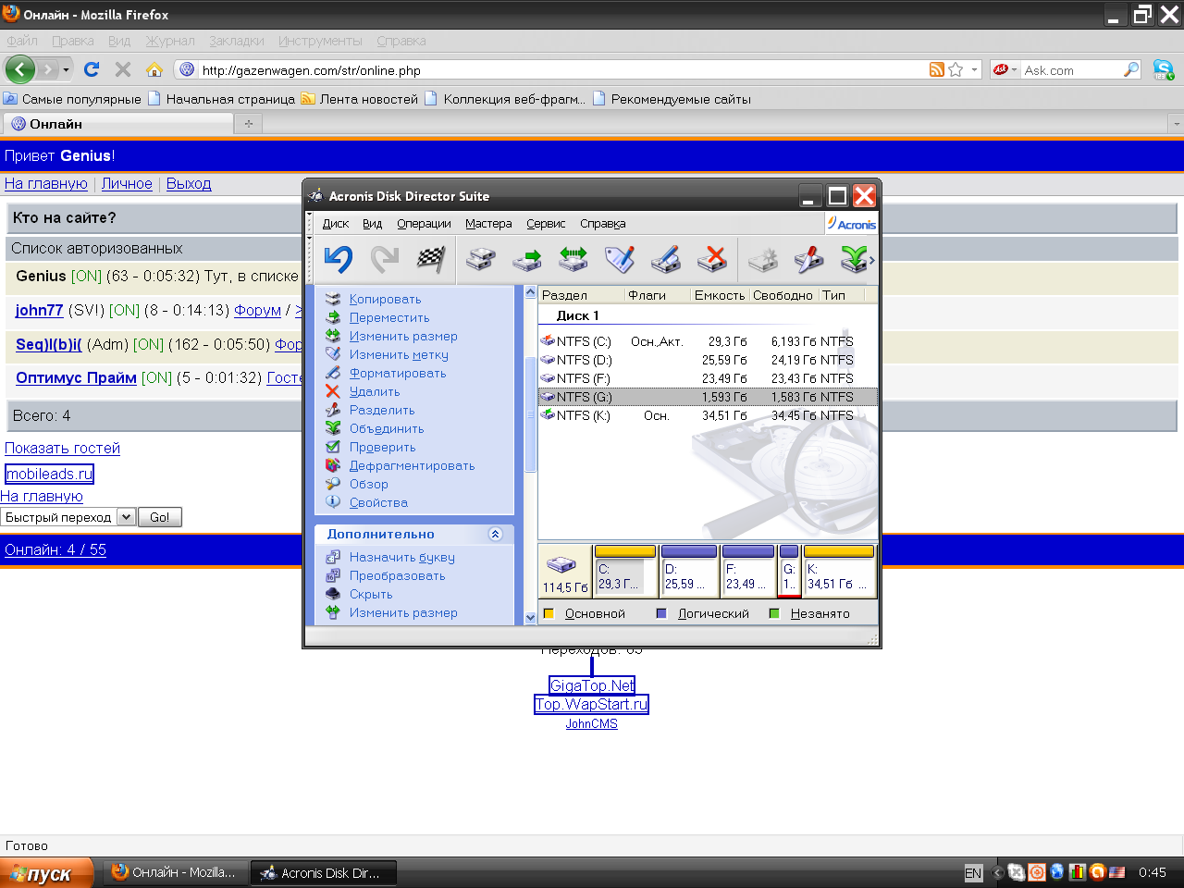
Task: Select the NTFS (D:) partition row
Action: (x=708, y=360)
